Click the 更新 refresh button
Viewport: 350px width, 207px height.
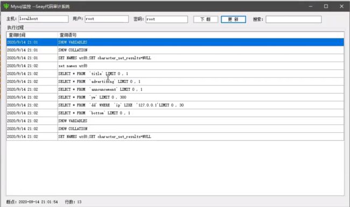click(234, 19)
